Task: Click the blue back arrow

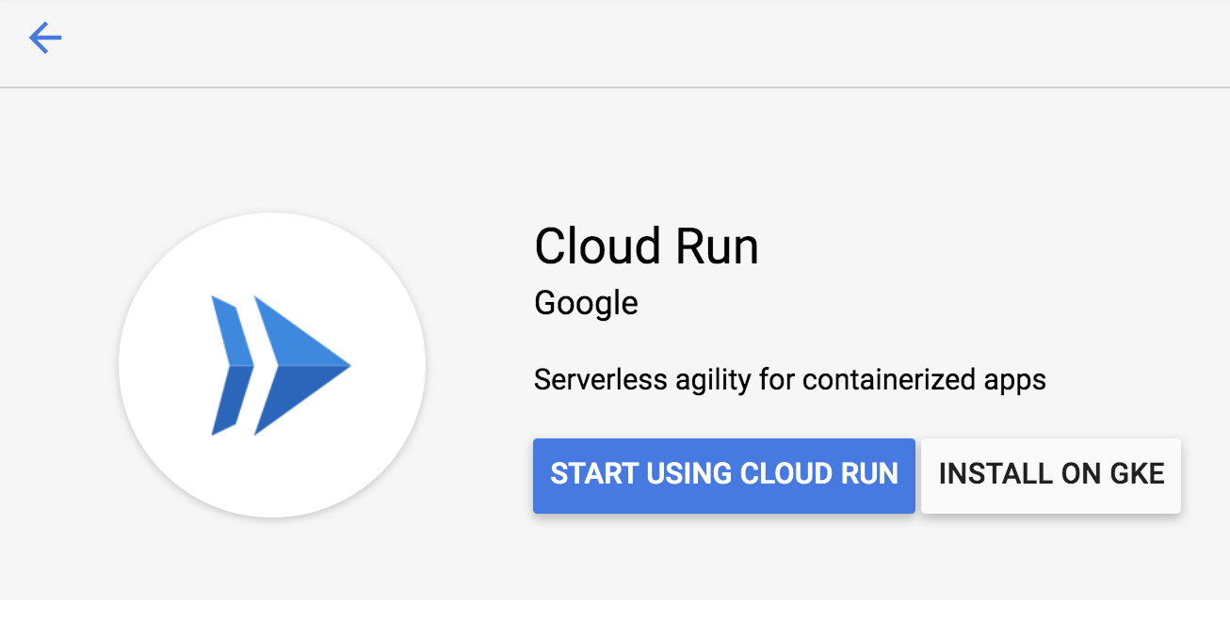Action: click(45, 39)
